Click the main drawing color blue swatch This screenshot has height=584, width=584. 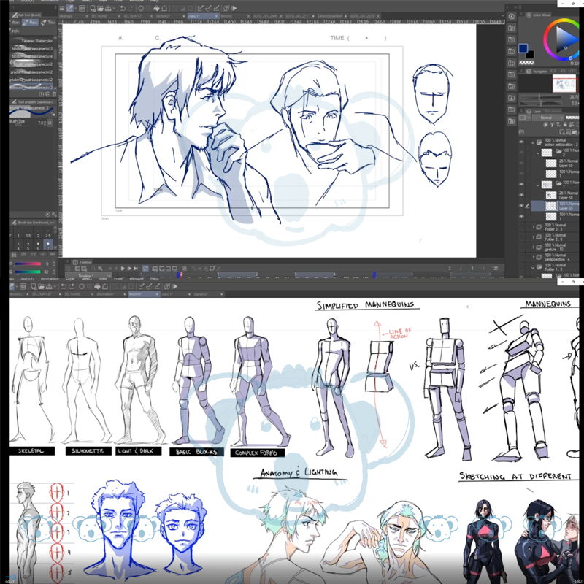point(523,48)
